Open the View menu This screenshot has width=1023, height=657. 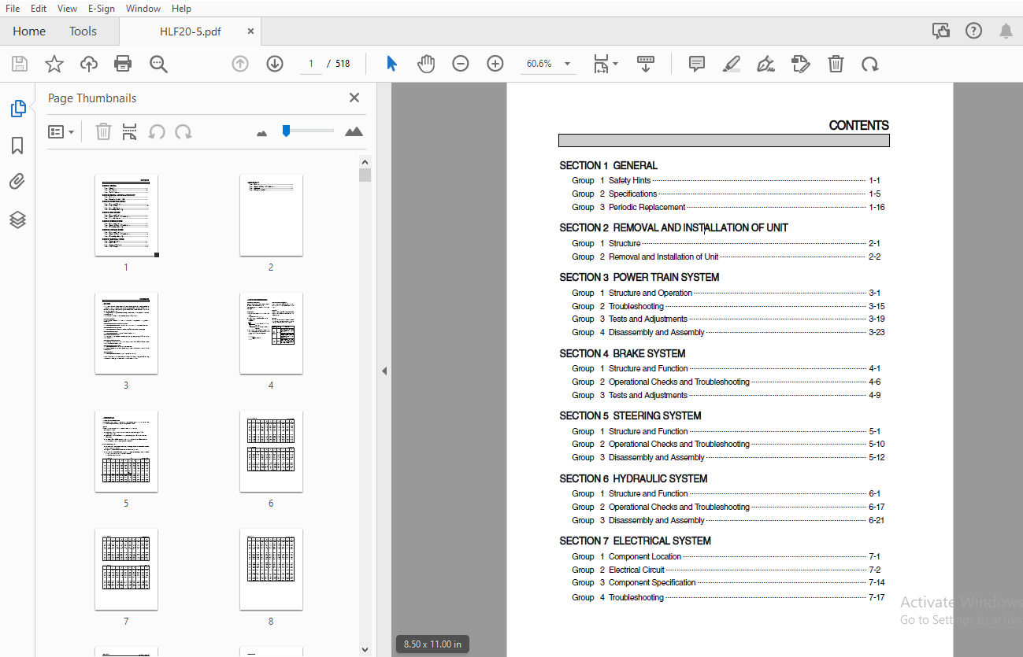pyautogui.click(x=68, y=8)
